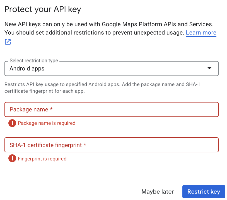Click the "Protect your API key" heading
The image size is (227, 200).
point(43,9)
